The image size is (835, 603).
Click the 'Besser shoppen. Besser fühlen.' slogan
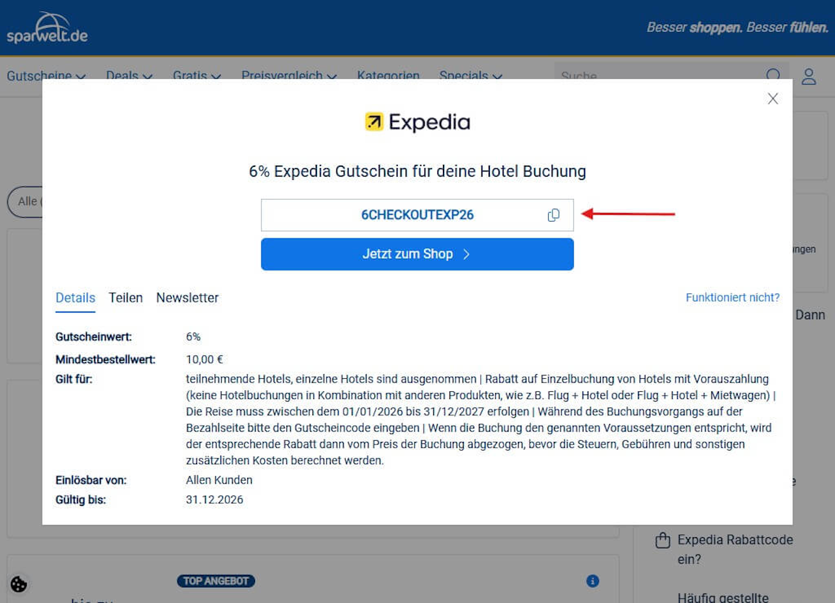[x=737, y=27]
